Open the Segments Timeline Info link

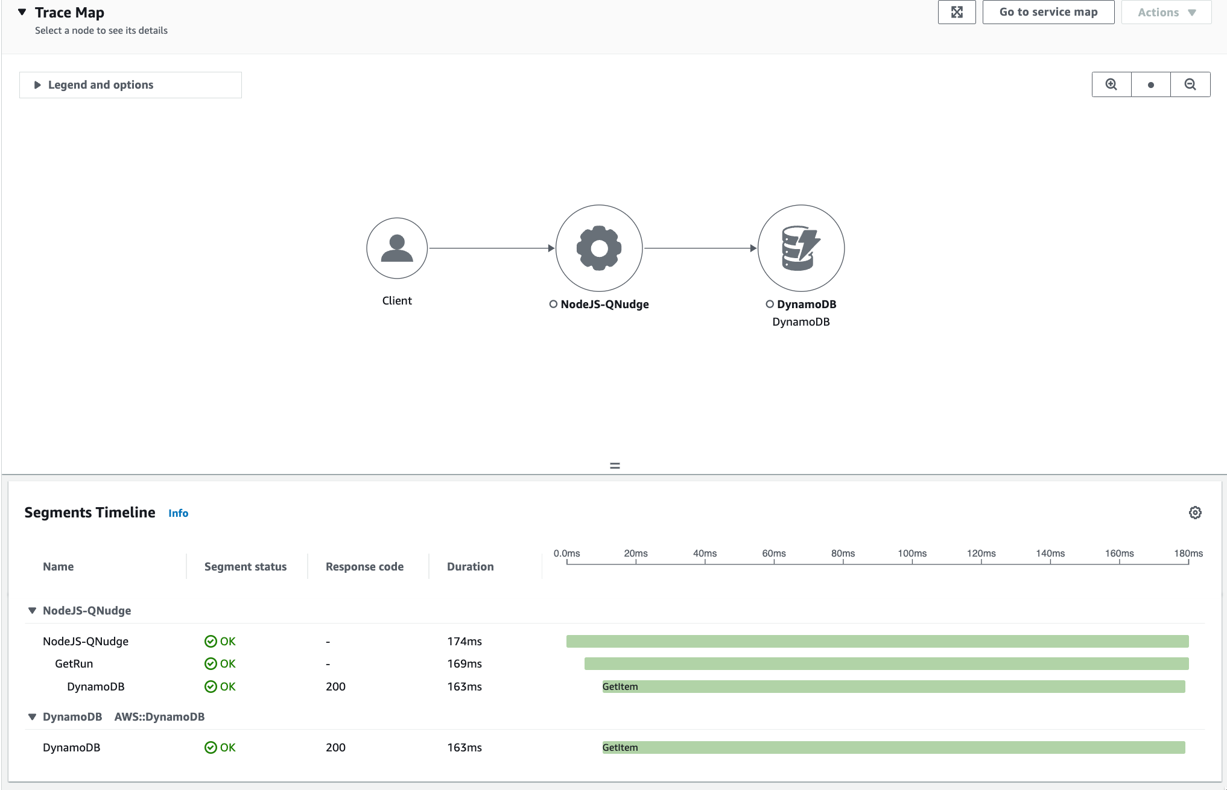(178, 513)
